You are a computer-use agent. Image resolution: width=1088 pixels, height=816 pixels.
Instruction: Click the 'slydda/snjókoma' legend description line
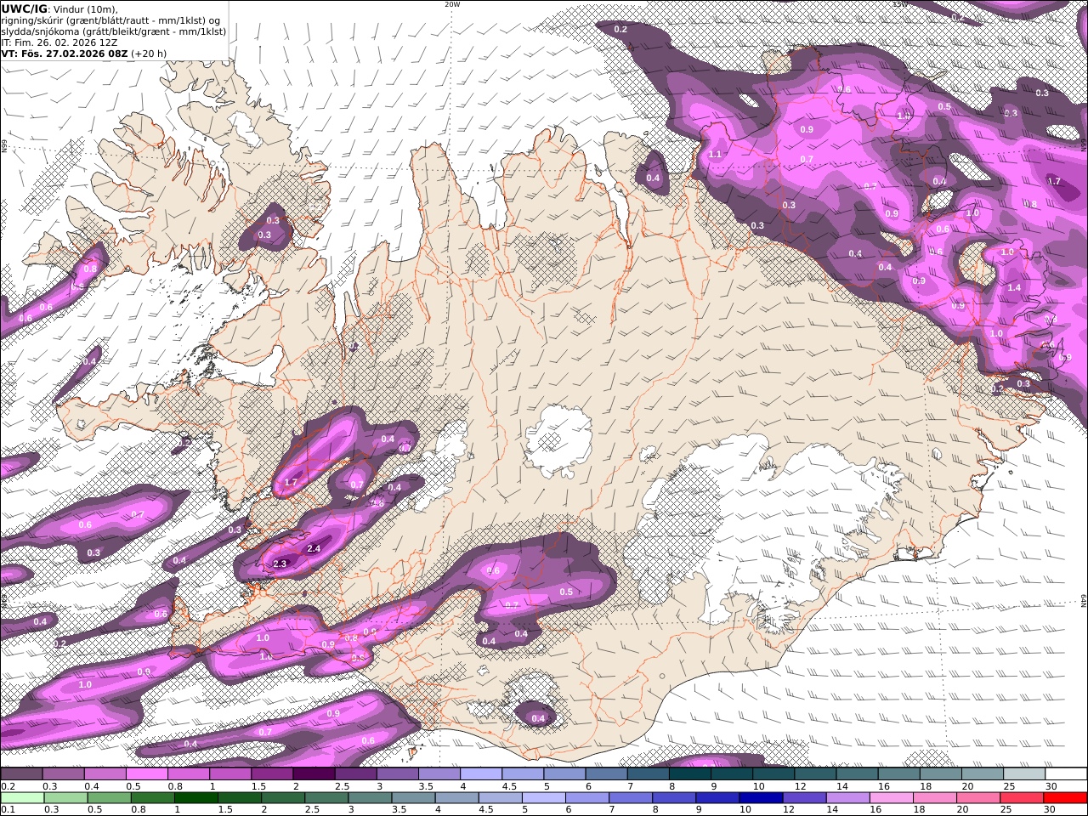click(114, 31)
